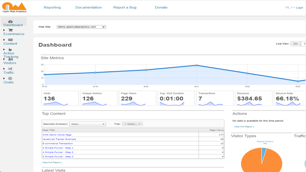Viewport: 306px width, 172px height.
Task: Click the Visitors label in sidebar
Action: coord(10,63)
